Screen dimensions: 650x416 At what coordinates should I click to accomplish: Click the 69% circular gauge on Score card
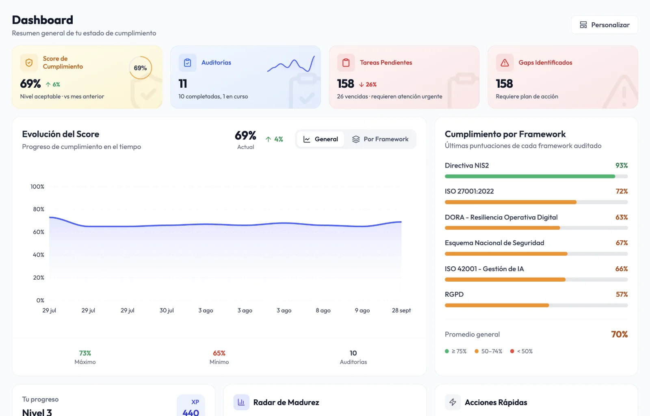coord(140,68)
